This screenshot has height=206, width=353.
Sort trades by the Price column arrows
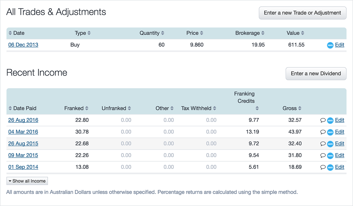pos(202,33)
